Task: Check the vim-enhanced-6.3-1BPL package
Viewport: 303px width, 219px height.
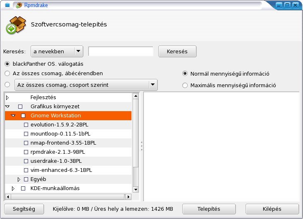Action: tap(26, 170)
